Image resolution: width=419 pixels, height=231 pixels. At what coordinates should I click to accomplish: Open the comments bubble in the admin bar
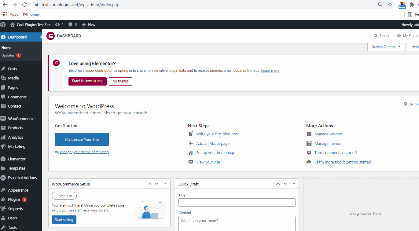(71, 24)
